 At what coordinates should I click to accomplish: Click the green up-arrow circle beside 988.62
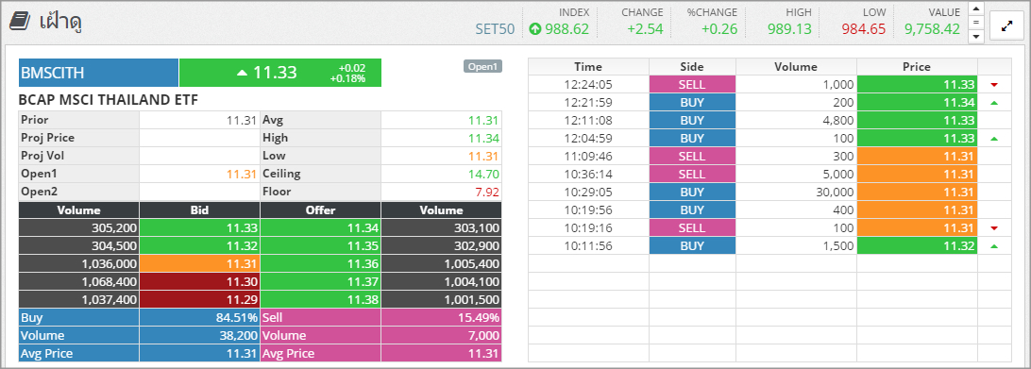[x=535, y=29]
